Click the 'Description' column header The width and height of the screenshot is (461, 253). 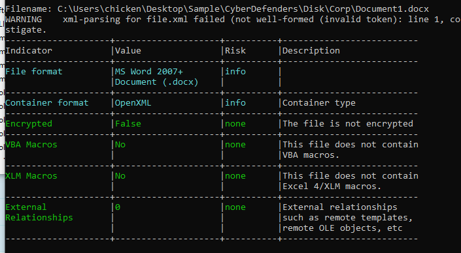(x=311, y=51)
